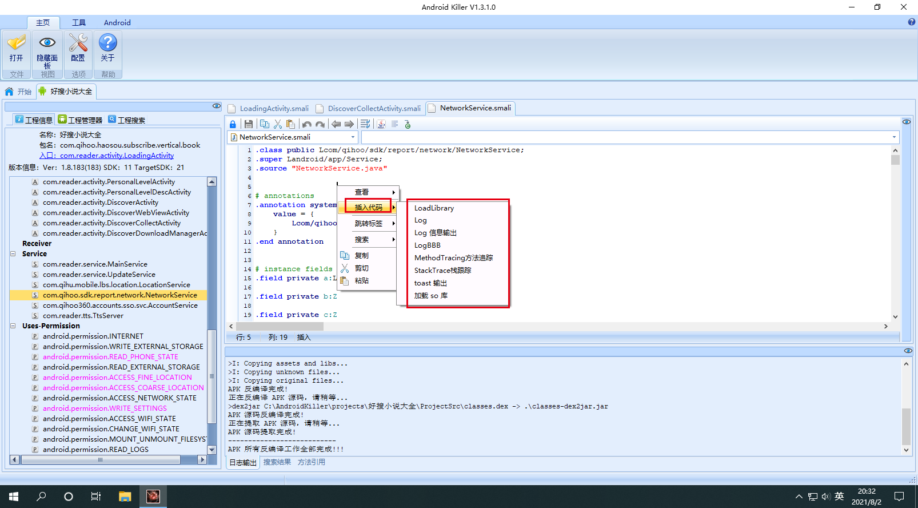Select com.qihoo360.accounts.sso.svc.AccountService in tree

click(120, 305)
